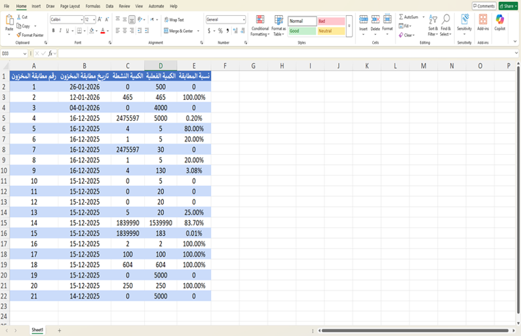Apply the Bad cell style swatch
Image resolution: width=521 pixels, height=336 pixels.
[330, 21]
